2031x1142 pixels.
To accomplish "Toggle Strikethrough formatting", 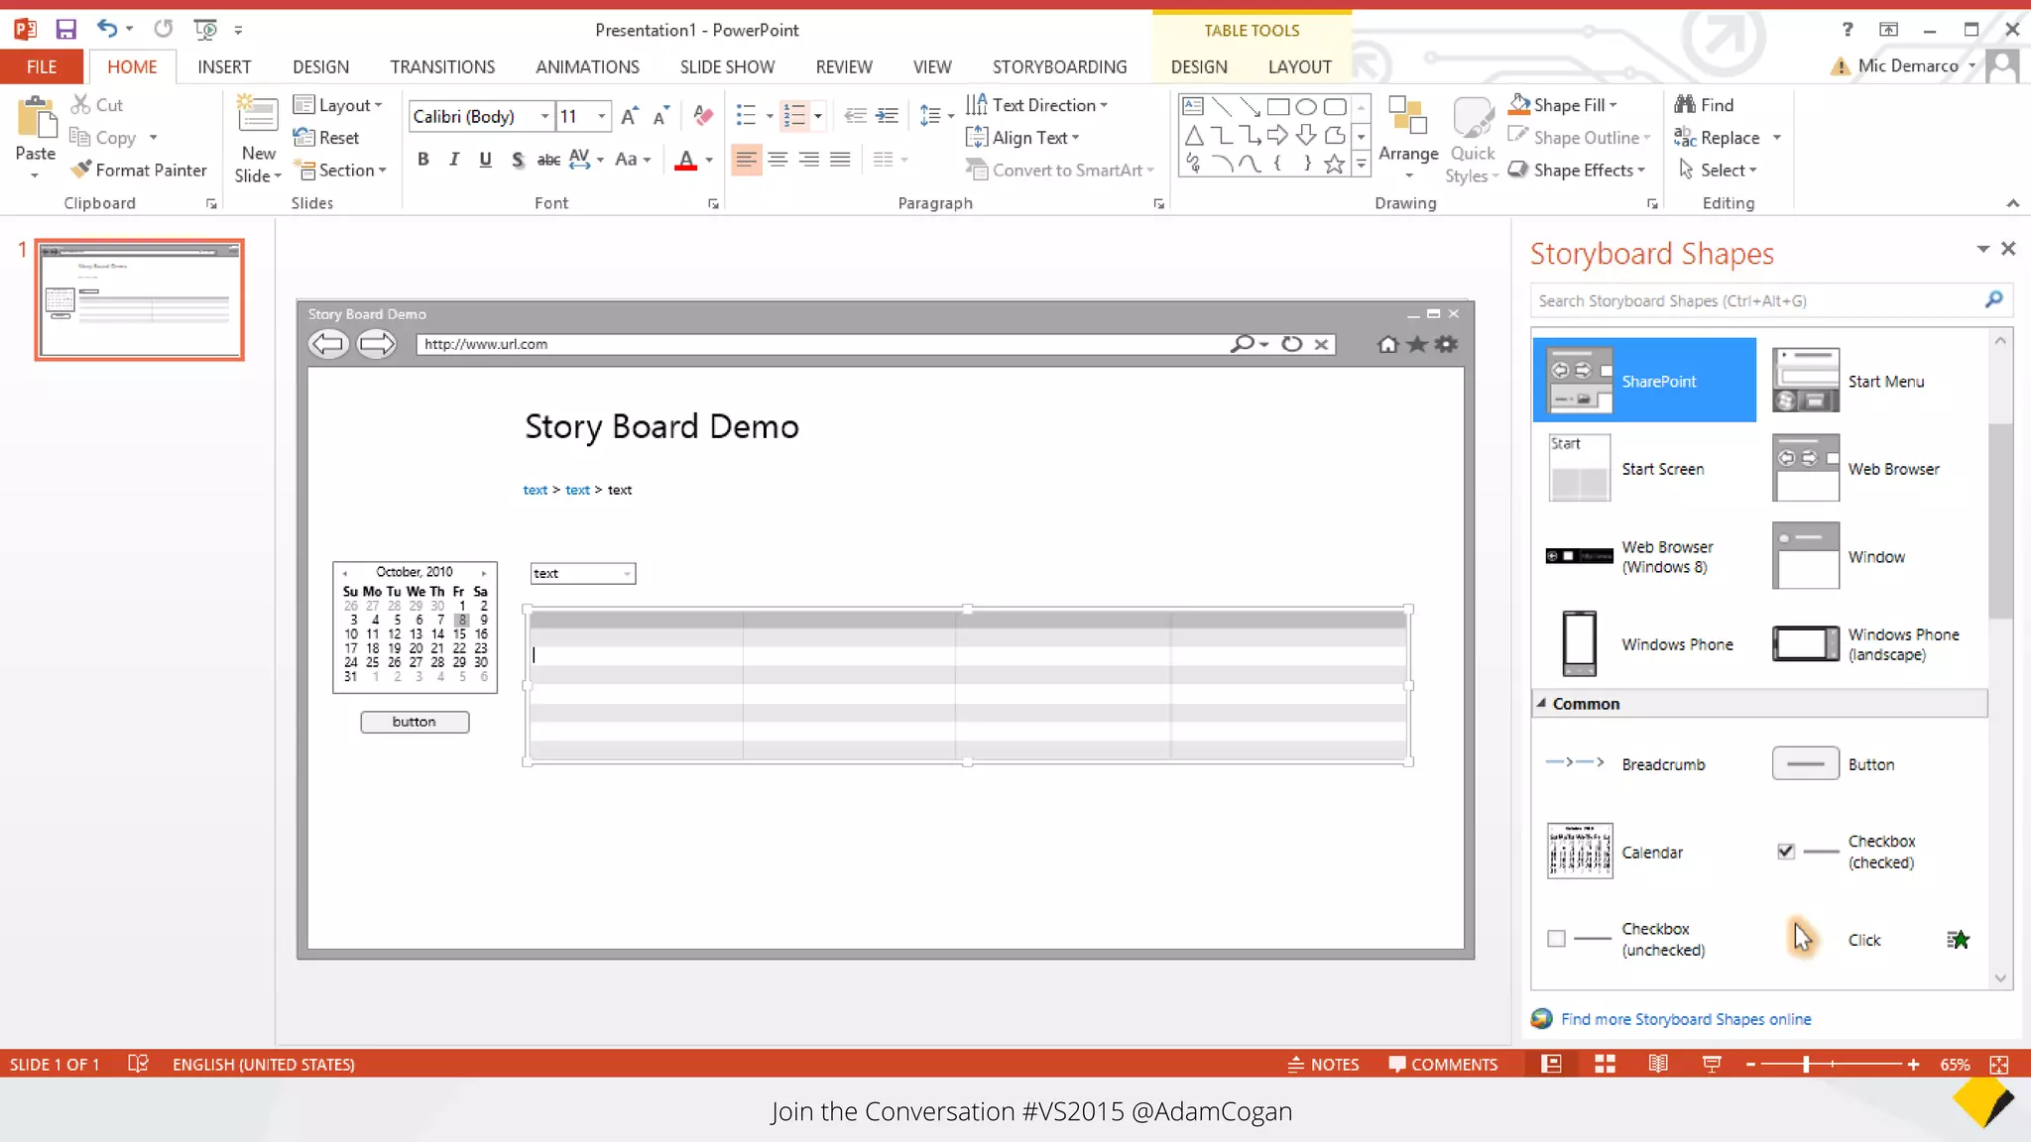I will [x=548, y=159].
